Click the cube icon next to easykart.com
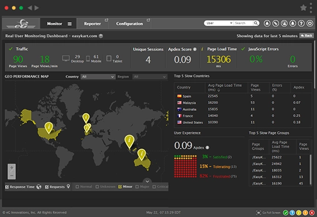This screenshot has width=317, height=217. pos(101,36)
